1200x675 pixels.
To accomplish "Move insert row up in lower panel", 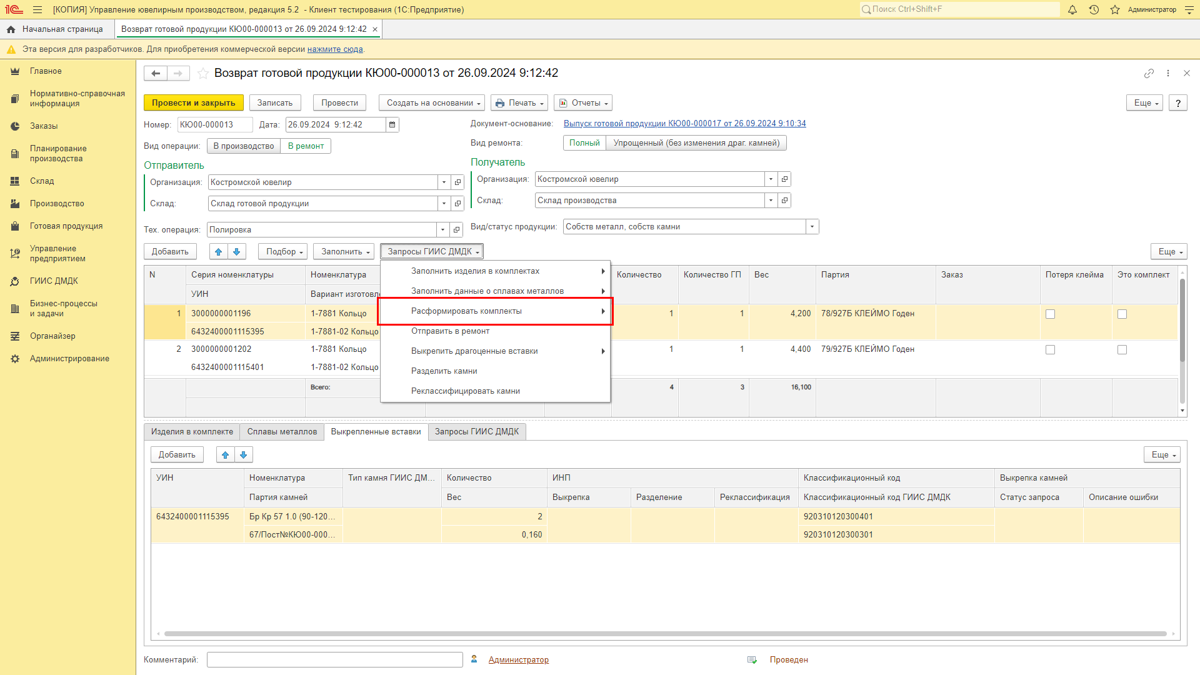I will pyautogui.click(x=226, y=455).
